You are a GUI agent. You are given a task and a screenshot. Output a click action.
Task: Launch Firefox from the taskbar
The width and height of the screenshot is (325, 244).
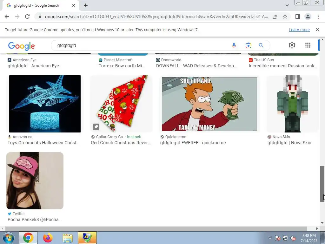coord(48,238)
